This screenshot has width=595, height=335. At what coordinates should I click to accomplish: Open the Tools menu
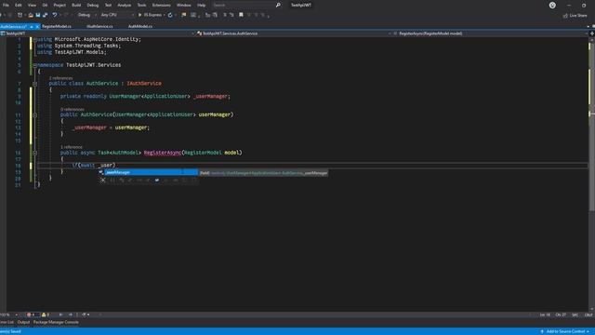(141, 6)
